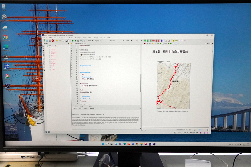Select 'preface' in the structure tree
The width and height of the screenshot is (251, 167).
[53, 48]
